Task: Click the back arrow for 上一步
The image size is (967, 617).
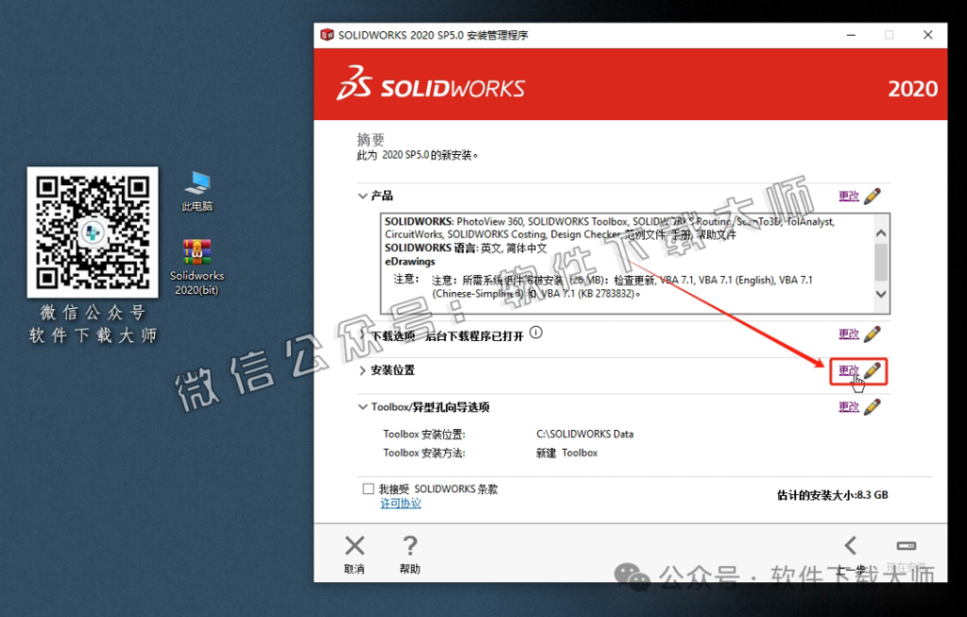Action: click(x=851, y=545)
